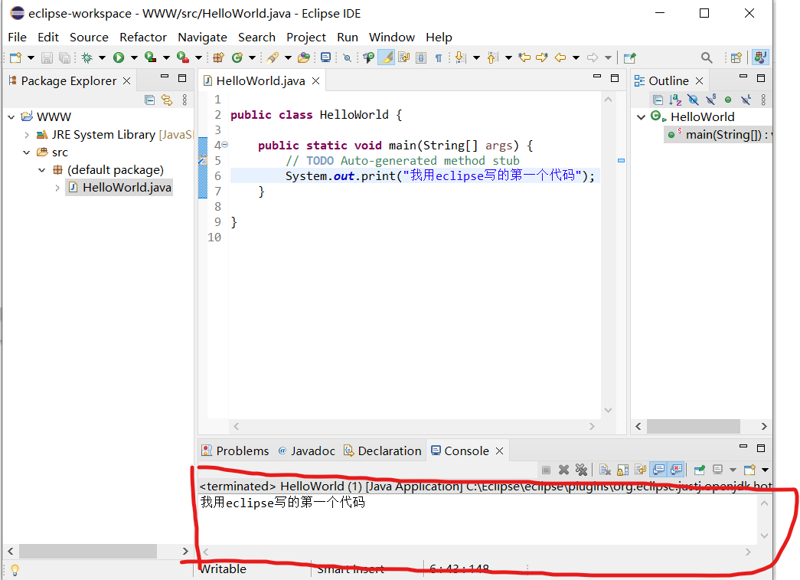This screenshot has width=800, height=580.
Task: Click the Pin Editor icon
Action: 630,57
